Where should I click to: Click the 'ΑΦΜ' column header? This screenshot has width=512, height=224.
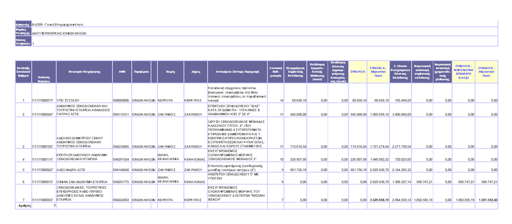[122, 71]
